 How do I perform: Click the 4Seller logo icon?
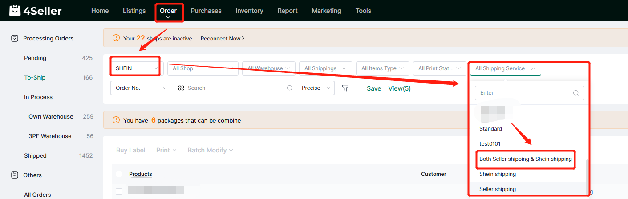15,11
